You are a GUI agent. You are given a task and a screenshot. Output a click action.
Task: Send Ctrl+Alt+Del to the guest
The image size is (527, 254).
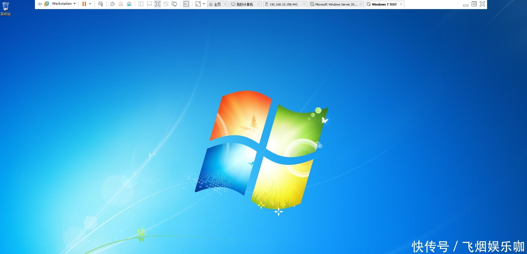(101, 4)
